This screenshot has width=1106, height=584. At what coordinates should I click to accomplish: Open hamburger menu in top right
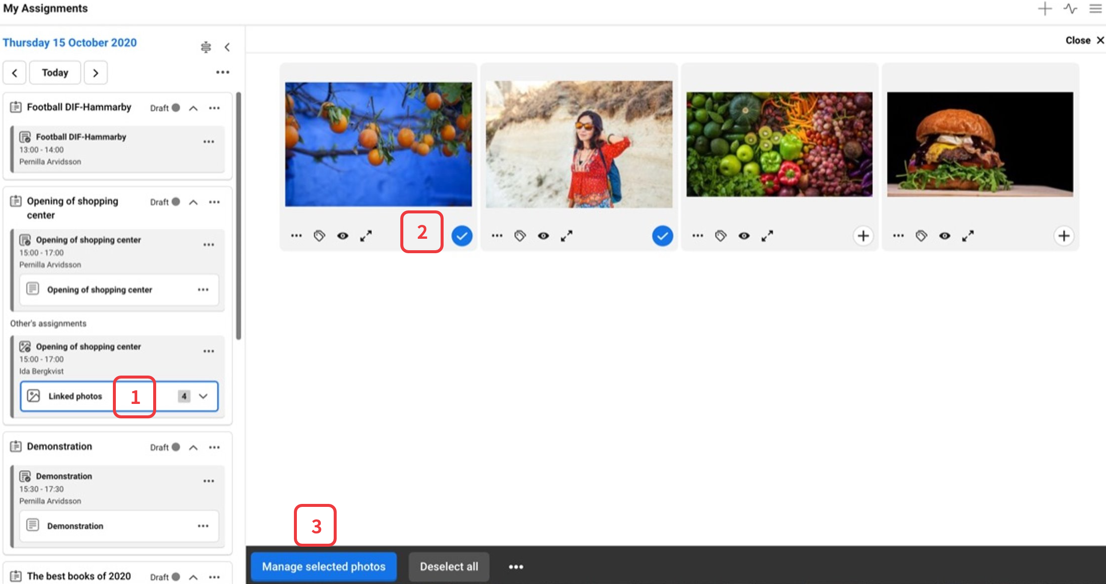pos(1096,9)
